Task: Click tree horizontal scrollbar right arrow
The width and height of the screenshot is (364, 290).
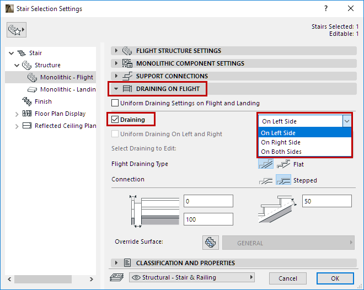Action: pos(92,279)
